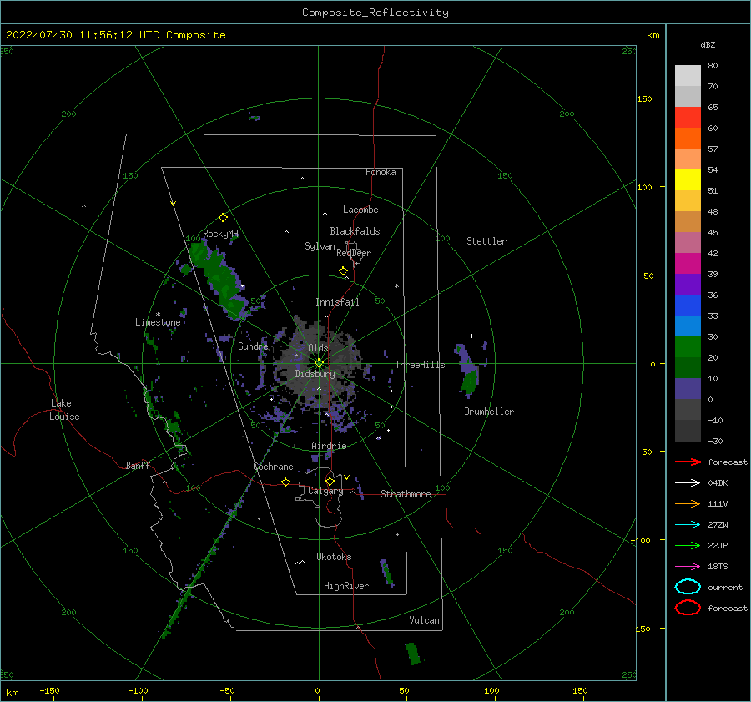Click the white 04DK arrow icon
751x702 pixels.
pos(688,482)
